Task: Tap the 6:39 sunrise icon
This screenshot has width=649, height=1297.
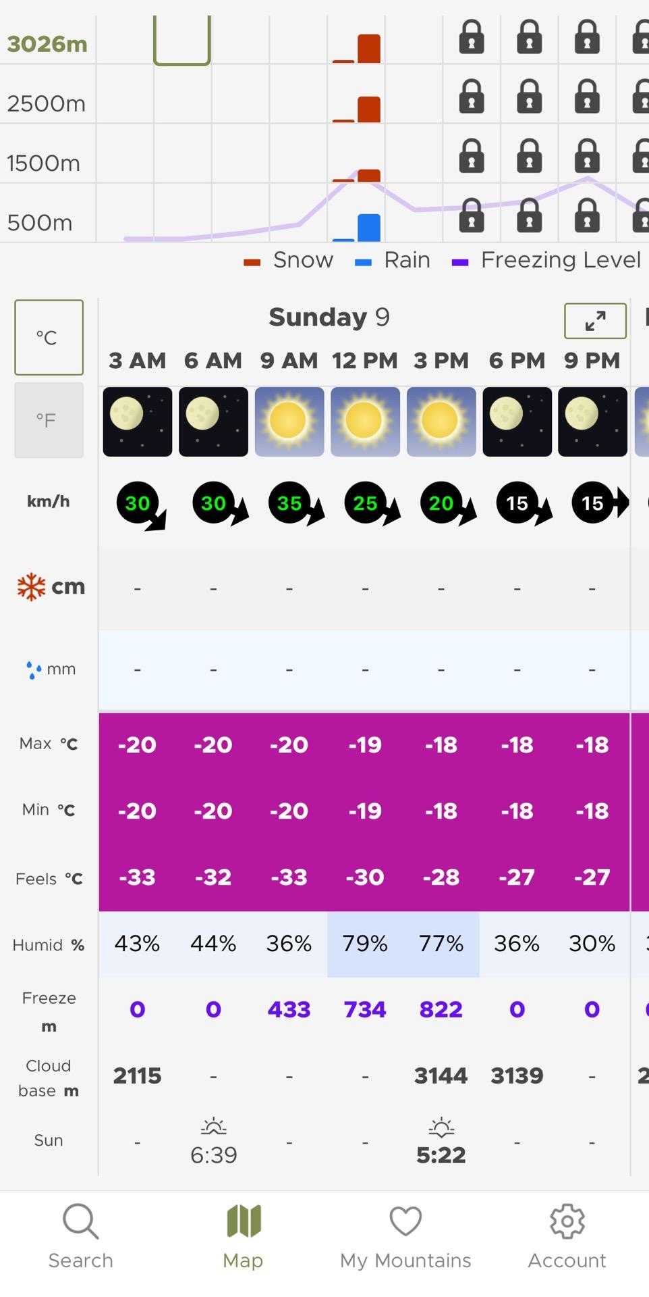Action: click(213, 1126)
